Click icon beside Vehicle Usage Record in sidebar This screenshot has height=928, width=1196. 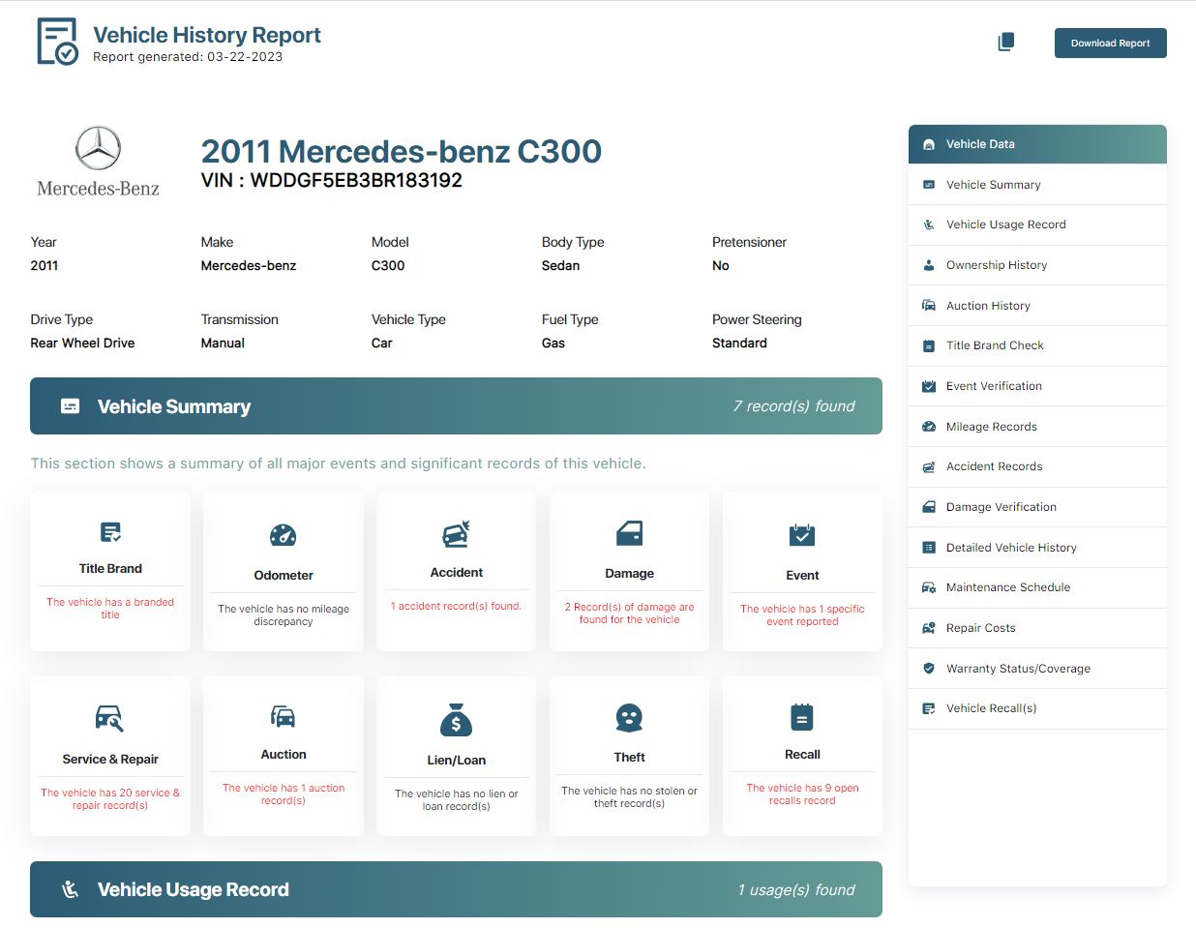(929, 225)
